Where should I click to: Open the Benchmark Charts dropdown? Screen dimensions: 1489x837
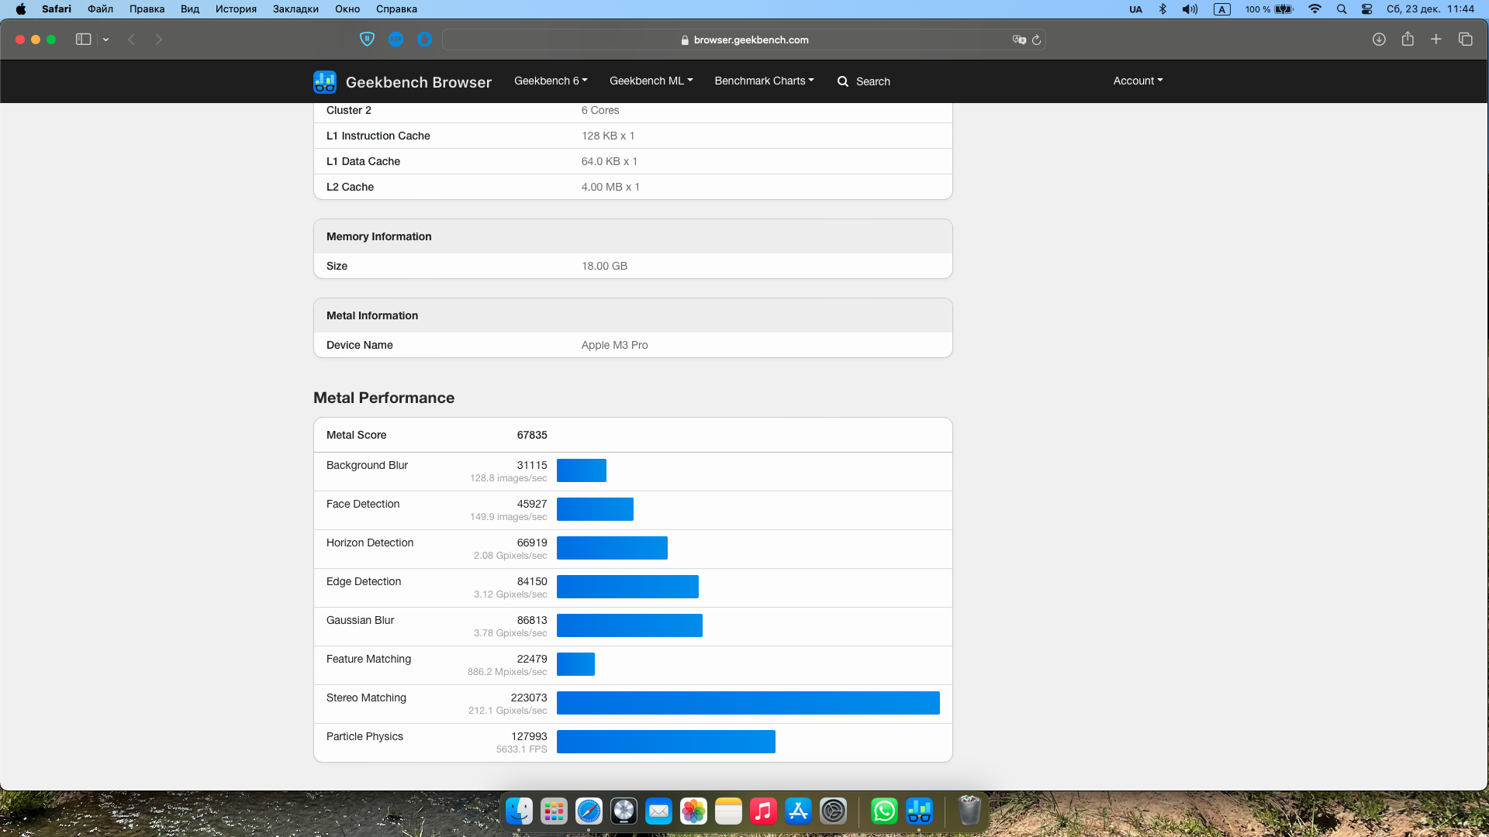pyautogui.click(x=764, y=81)
